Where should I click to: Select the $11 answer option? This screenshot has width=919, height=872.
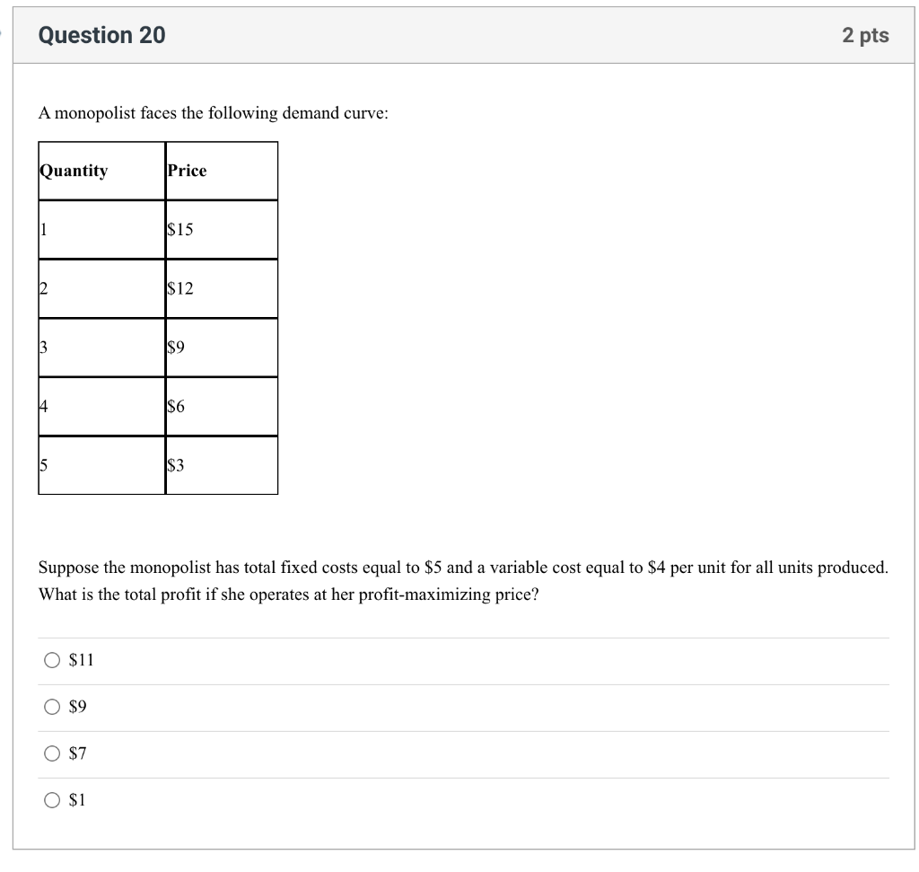52,660
